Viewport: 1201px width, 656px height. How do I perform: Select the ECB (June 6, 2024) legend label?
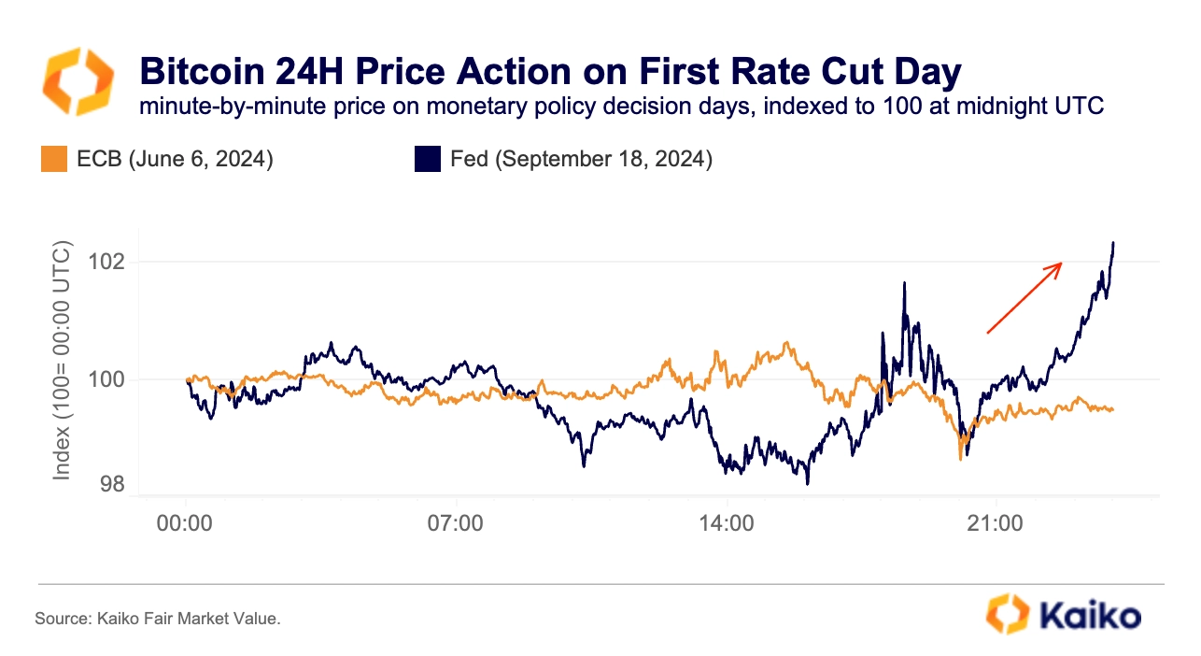point(175,160)
